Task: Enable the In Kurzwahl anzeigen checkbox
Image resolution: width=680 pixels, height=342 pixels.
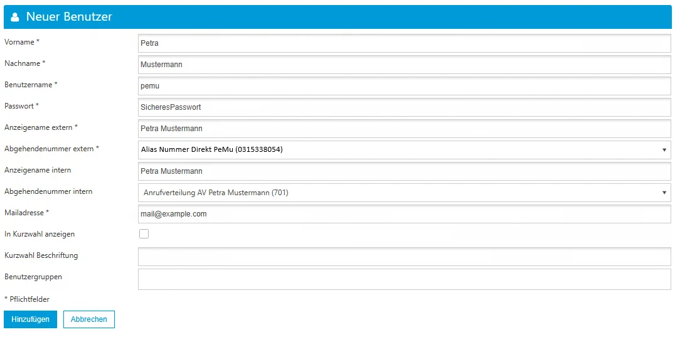Action: (144, 234)
